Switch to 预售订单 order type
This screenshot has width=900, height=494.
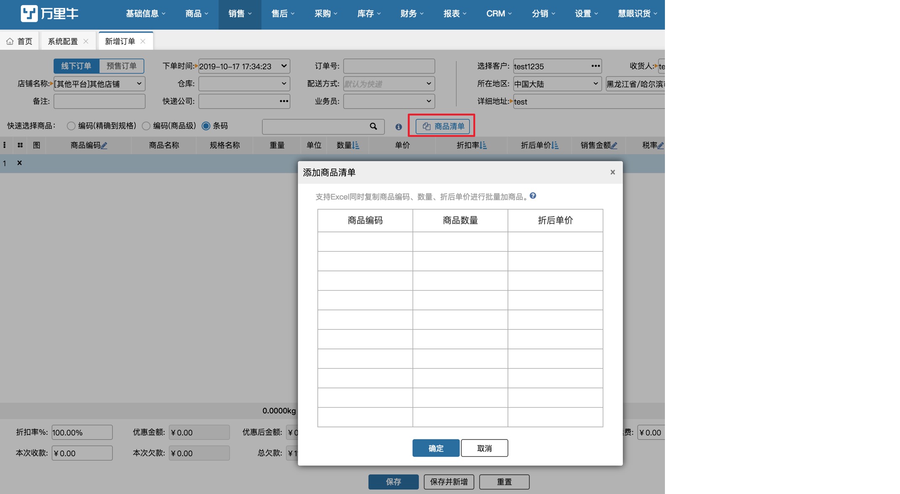coord(121,66)
